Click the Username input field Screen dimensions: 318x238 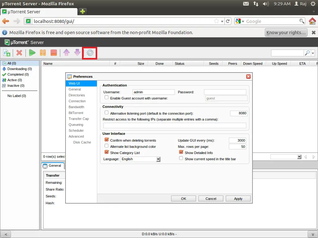pyautogui.click(x=153, y=92)
